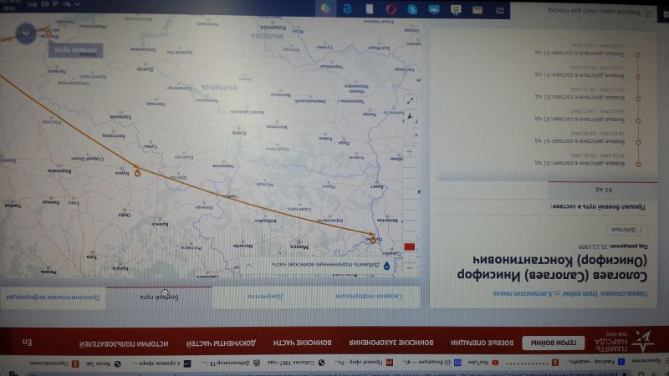
Task: Open ДОКУМЕНТЫ ЧАСТЕЙ in top navigation
Action: [221, 343]
